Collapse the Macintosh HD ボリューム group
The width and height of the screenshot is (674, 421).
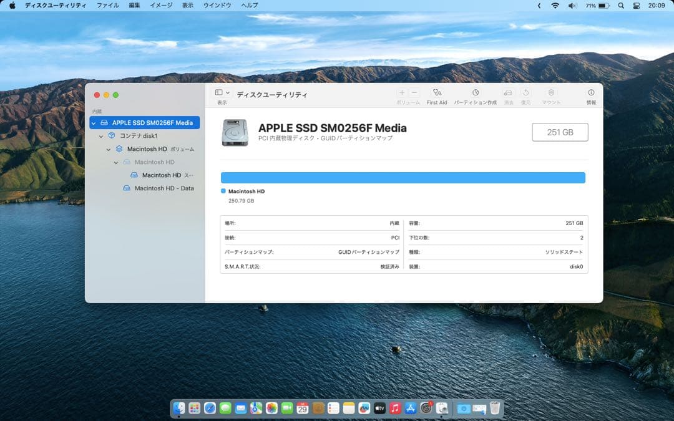tap(108, 149)
